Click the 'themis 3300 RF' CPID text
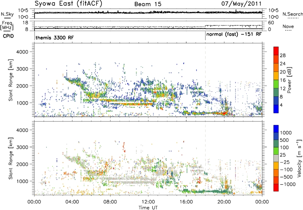Image resolution: width=303 pixels, height=210 pixels. click(x=55, y=38)
